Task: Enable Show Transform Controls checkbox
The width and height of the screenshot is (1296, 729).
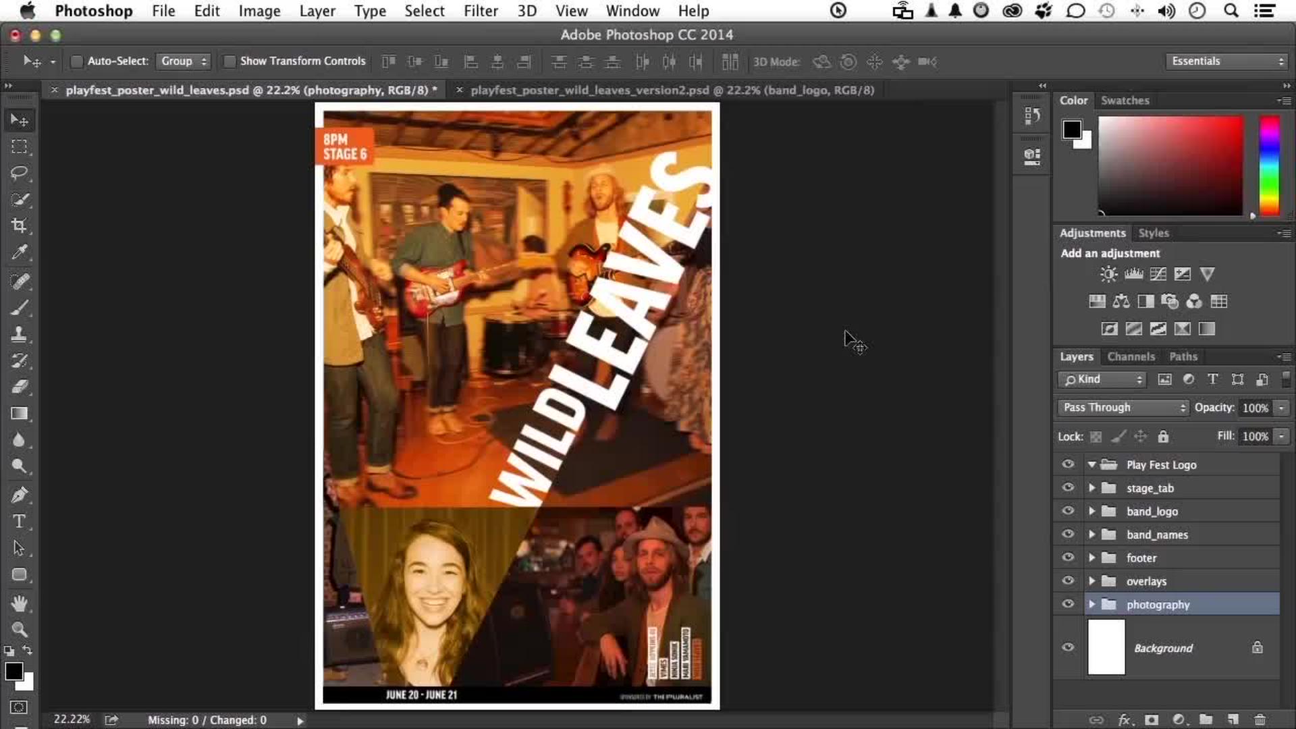Action: (230, 61)
